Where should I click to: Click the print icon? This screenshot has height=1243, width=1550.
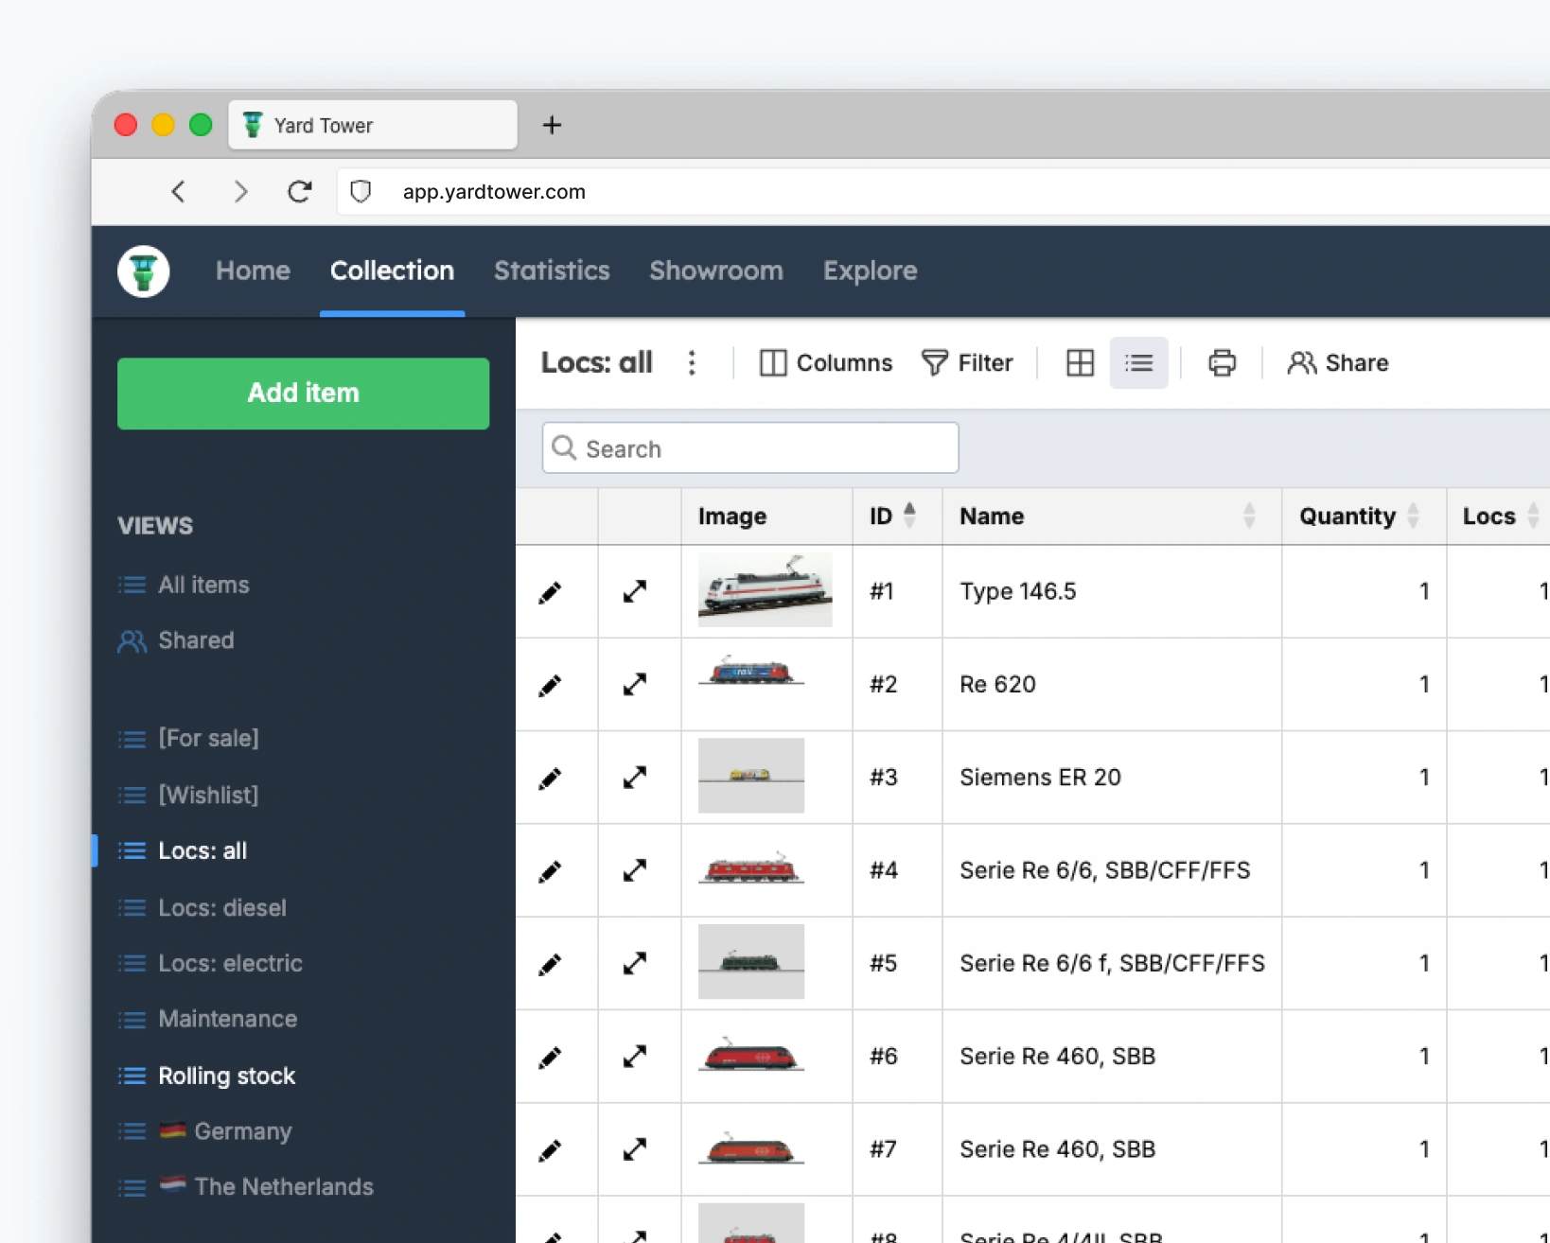[1222, 363]
